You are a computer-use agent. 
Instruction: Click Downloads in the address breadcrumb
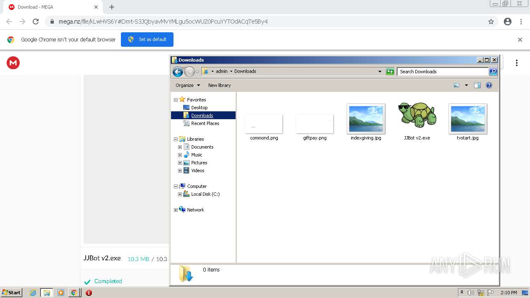245,71
